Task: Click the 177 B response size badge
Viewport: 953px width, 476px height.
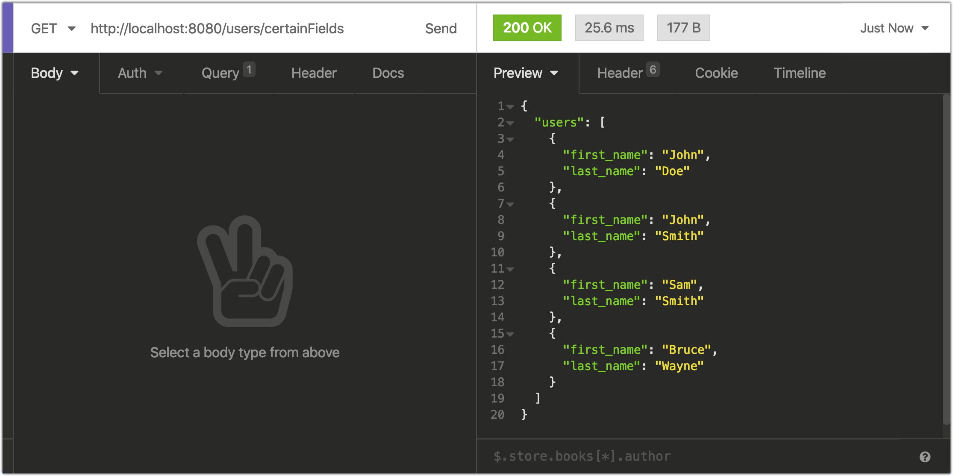Action: point(683,28)
